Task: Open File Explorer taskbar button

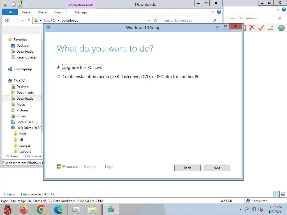Action: point(92,209)
